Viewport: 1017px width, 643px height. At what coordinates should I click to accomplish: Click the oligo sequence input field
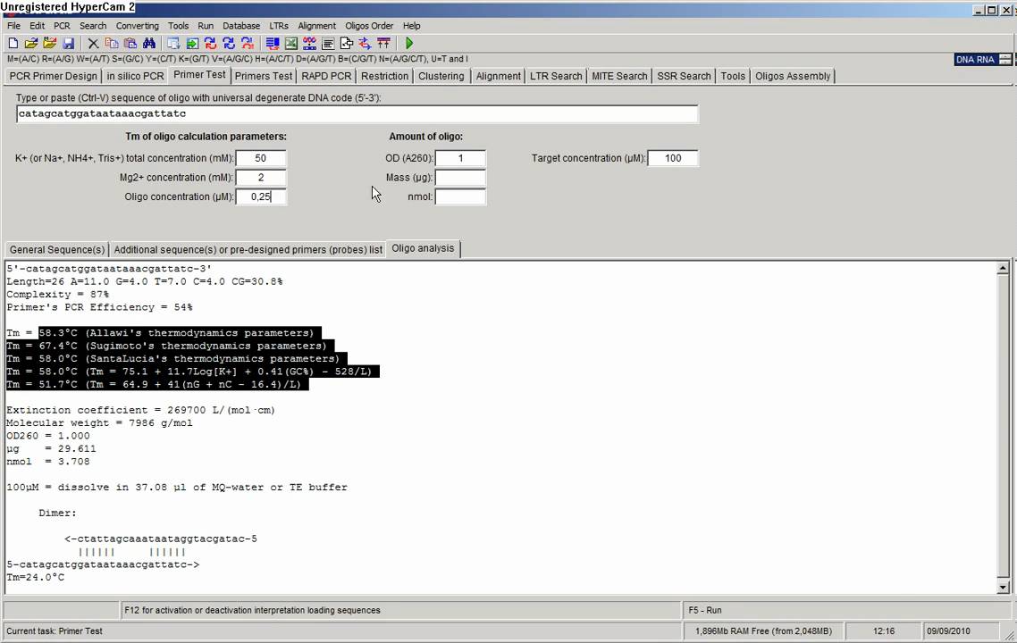pyautogui.click(x=357, y=114)
